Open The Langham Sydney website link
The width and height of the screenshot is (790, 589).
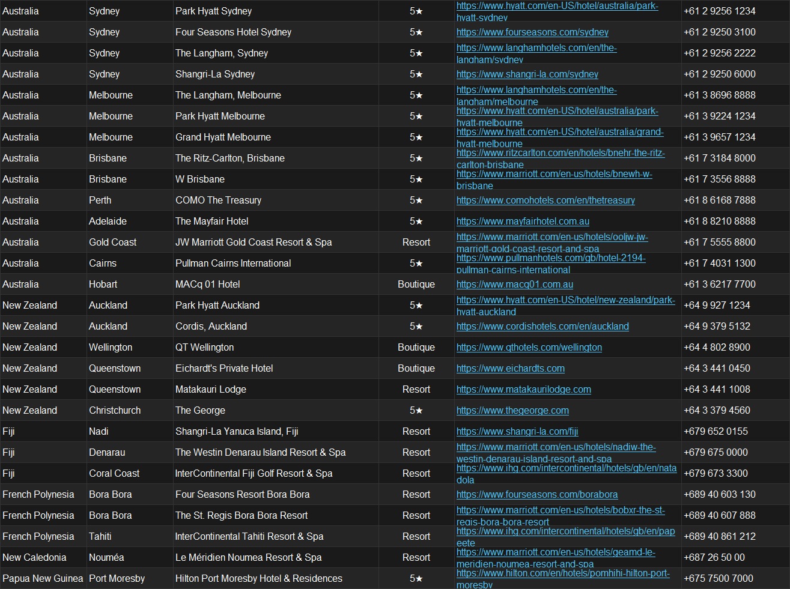(x=536, y=53)
